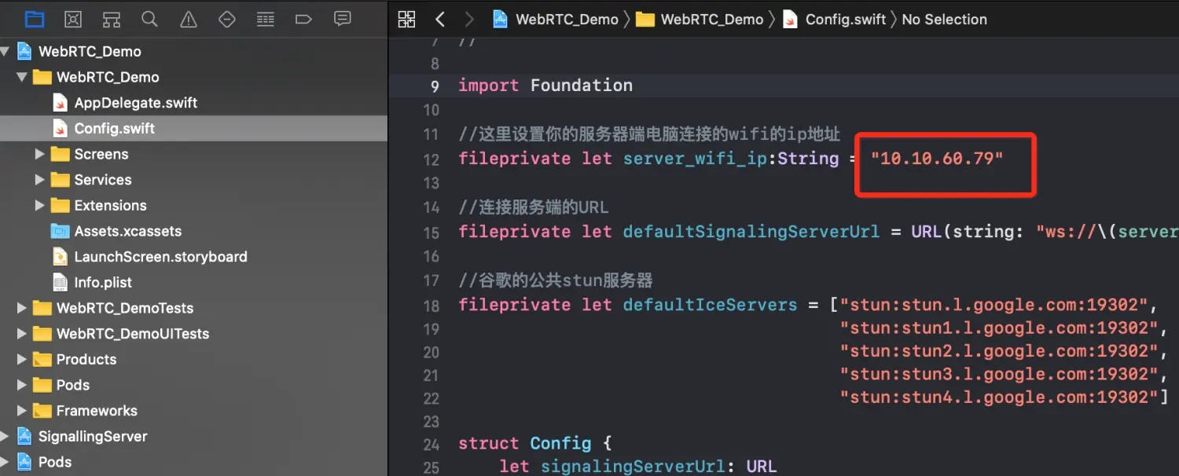Click line number 12 in gutter
Viewport: 1179px width, 476px height.
(x=431, y=159)
